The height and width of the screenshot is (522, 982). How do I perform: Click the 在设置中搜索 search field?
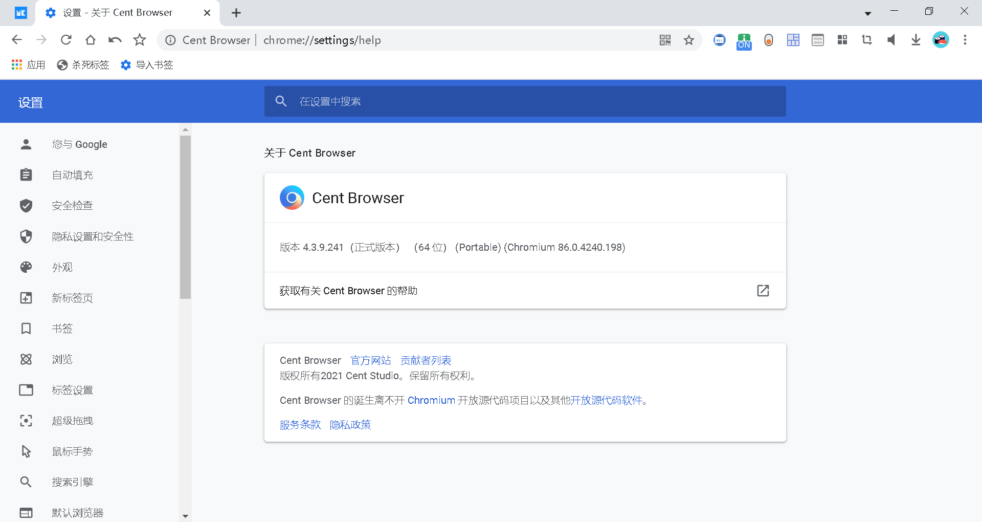[525, 101]
